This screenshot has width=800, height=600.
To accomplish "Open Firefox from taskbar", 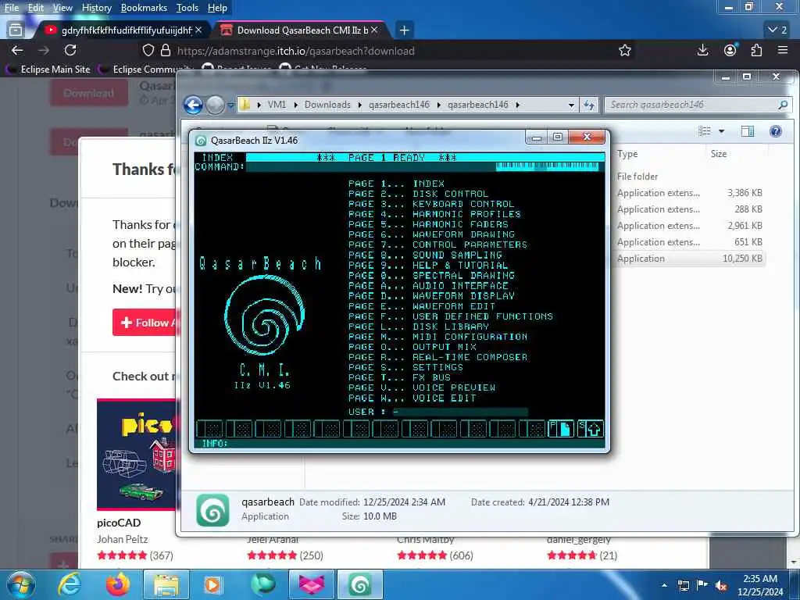I will click(117, 584).
